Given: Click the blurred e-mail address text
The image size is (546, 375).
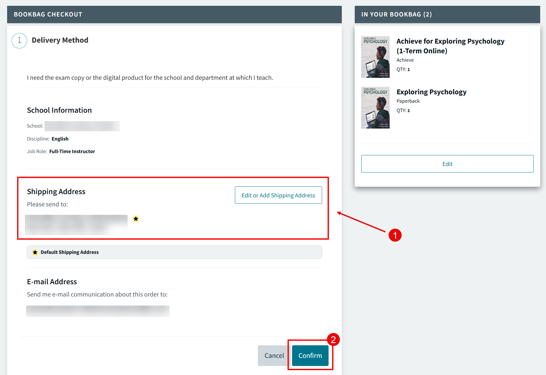Looking at the screenshot, I should click(98, 311).
